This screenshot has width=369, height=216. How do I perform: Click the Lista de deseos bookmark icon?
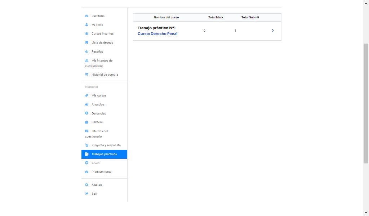86,42
